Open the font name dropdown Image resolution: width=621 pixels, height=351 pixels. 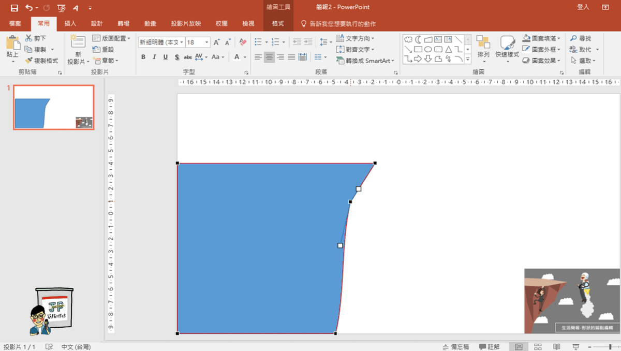point(182,42)
